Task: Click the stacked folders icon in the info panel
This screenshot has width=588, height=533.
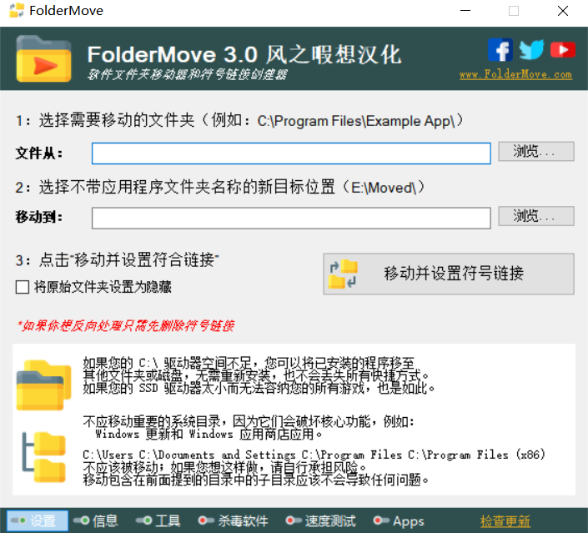Action: pos(44,385)
